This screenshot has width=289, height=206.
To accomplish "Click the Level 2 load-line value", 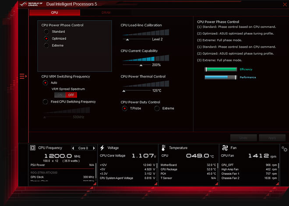I will pyautogui.click(x=157, y=39).
